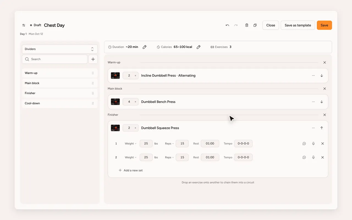Open the Reps type dropdown in set 2

click(169, 157)
